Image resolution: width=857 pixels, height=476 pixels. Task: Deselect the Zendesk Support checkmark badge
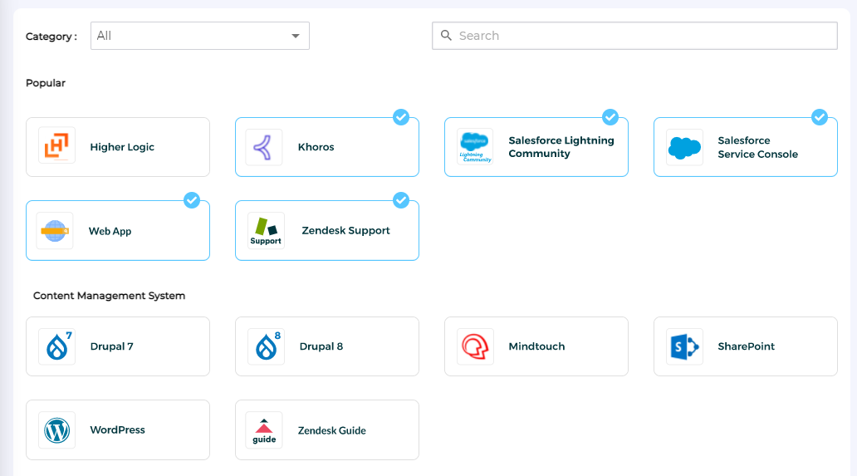tap(401, 200)
